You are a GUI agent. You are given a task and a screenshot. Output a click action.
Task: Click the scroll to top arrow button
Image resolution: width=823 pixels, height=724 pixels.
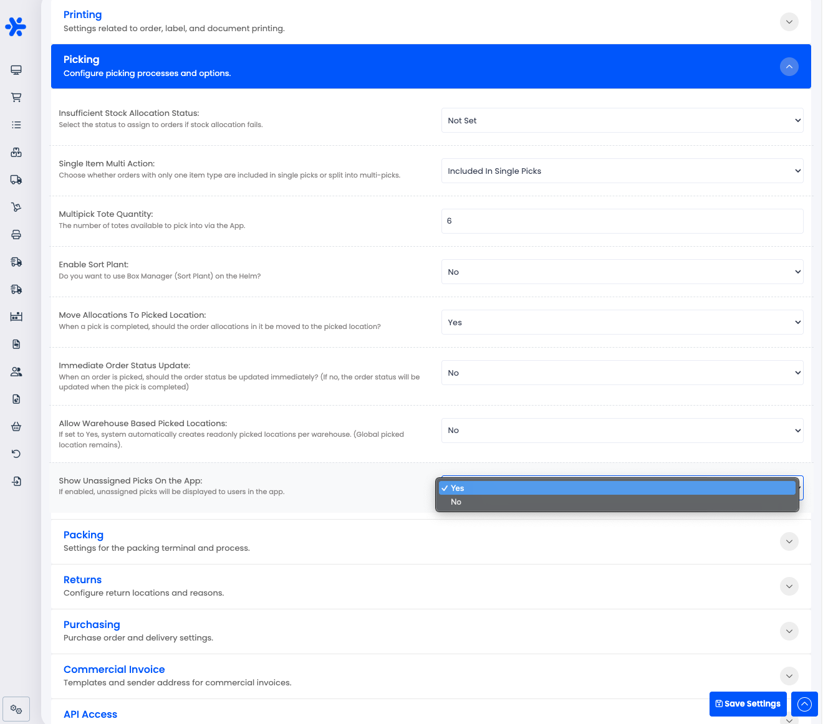click(805, 704)
